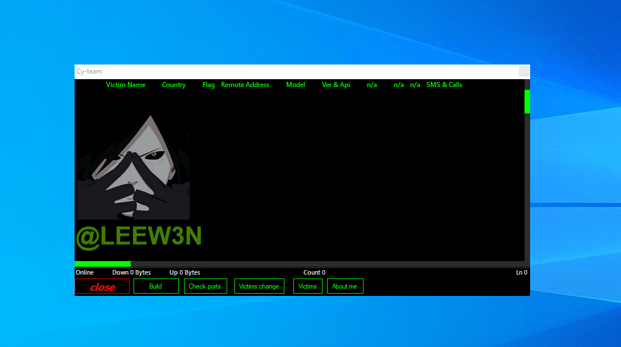Click the hooded anime character image
This screenshot has width=621, height=347.
(134, 167)
